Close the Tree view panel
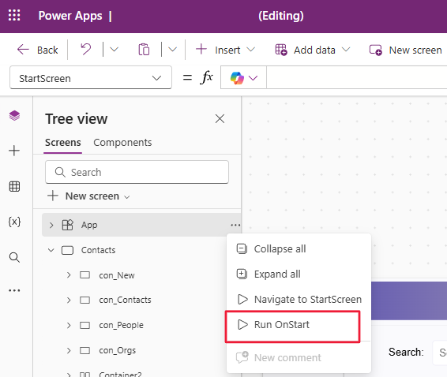 pyautogui.click(x=220, y=118)
